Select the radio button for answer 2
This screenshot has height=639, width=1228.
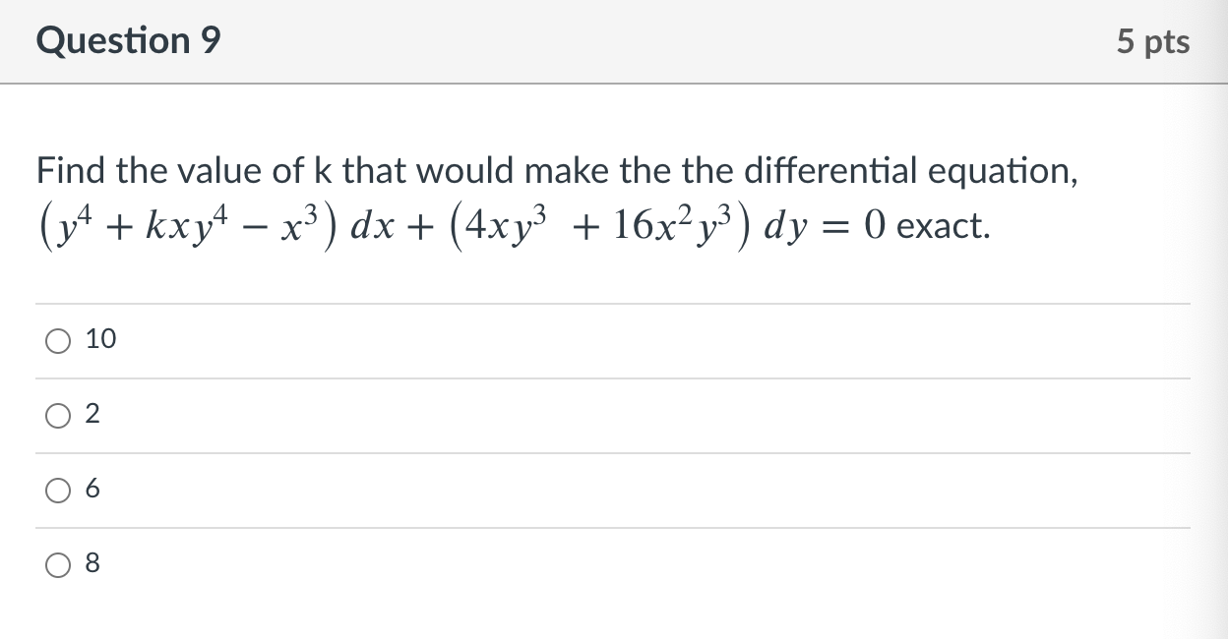(x=56, y=415)
